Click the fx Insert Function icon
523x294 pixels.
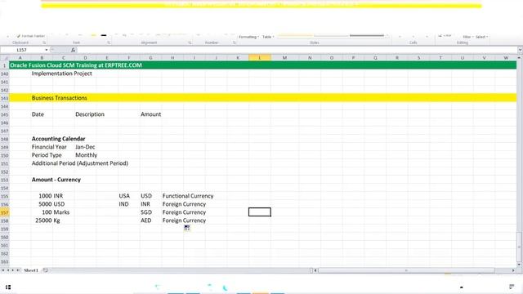tap(73, 50)
